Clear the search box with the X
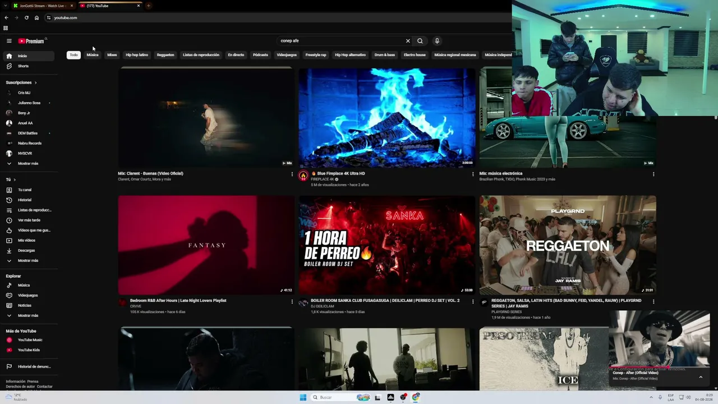 (408, 41)
